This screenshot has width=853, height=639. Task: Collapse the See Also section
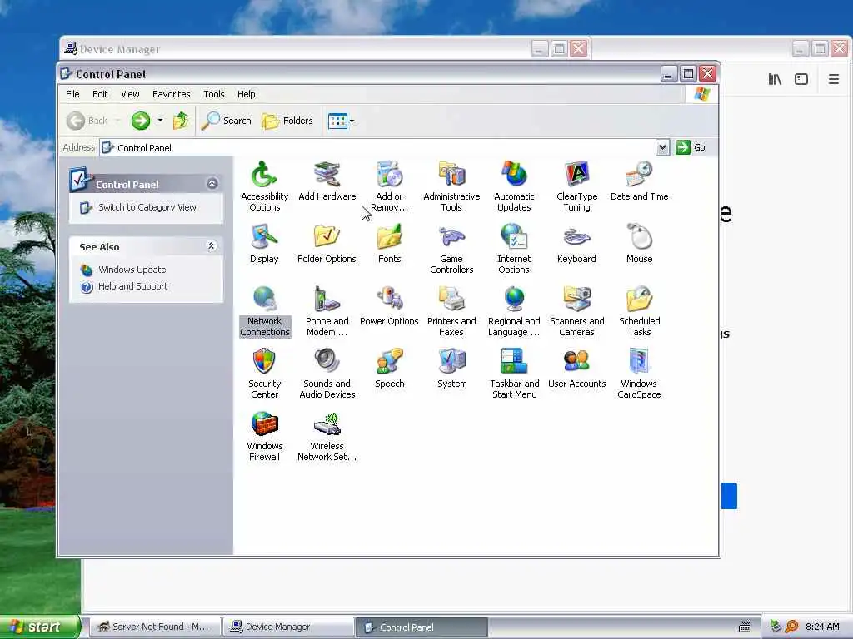pos(212,246)
